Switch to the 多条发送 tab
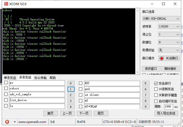Viewport: 183px width, 127px height. click(x=25, y=77)
